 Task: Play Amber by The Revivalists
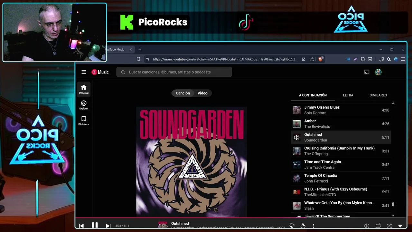pyautogui.click(x=341, y=124)
